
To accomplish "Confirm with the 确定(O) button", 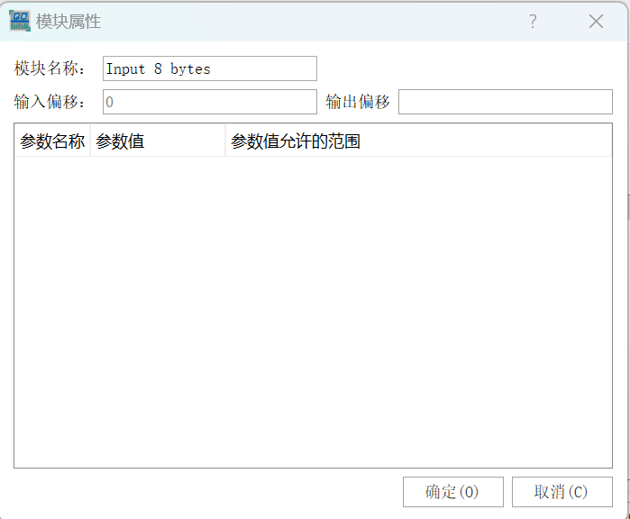I will point(452,492).
